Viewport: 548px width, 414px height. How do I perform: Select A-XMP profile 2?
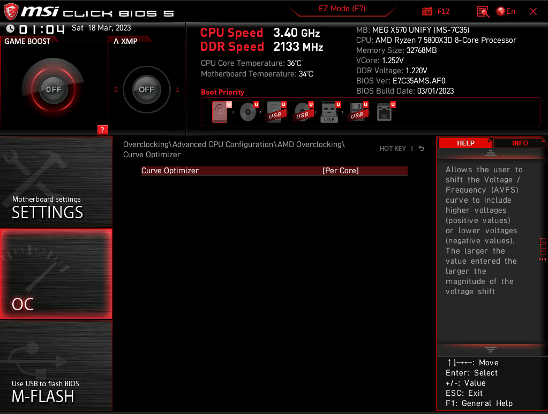pos(116,89)
